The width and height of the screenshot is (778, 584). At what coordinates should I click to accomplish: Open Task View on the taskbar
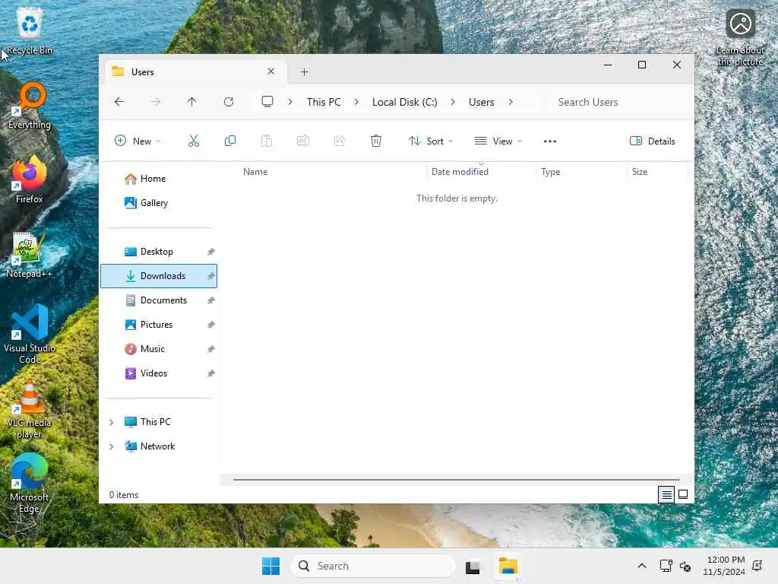[x=473, y=567]
